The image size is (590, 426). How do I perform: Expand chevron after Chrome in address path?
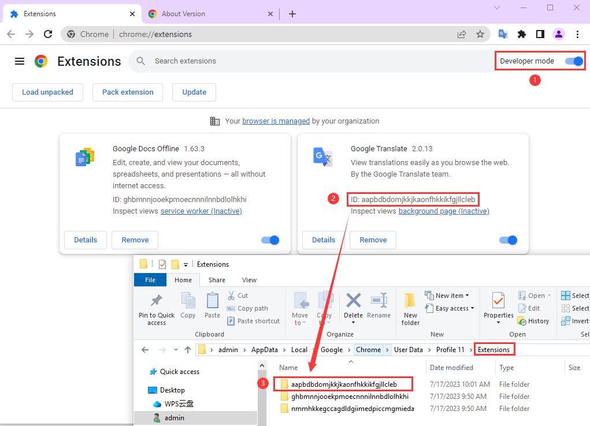(387, 350)
